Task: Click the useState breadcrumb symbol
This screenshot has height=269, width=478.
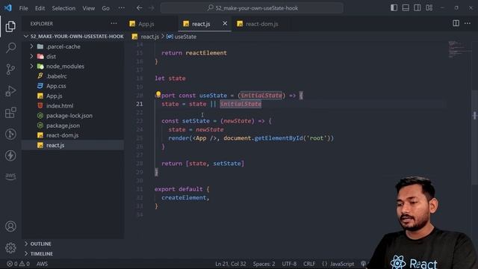Action: tap(181, 37)
